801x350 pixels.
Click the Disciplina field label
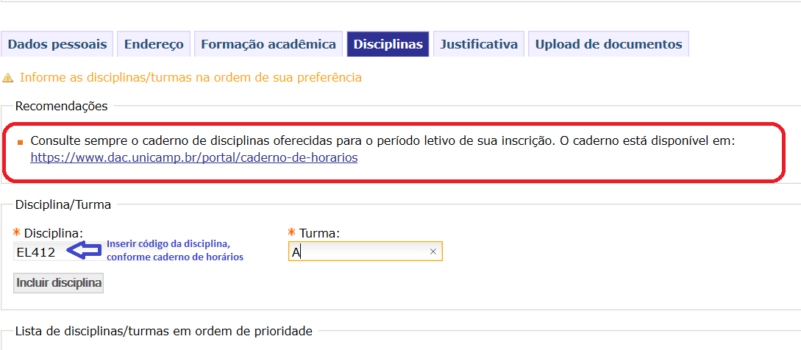tap(53, 233)
